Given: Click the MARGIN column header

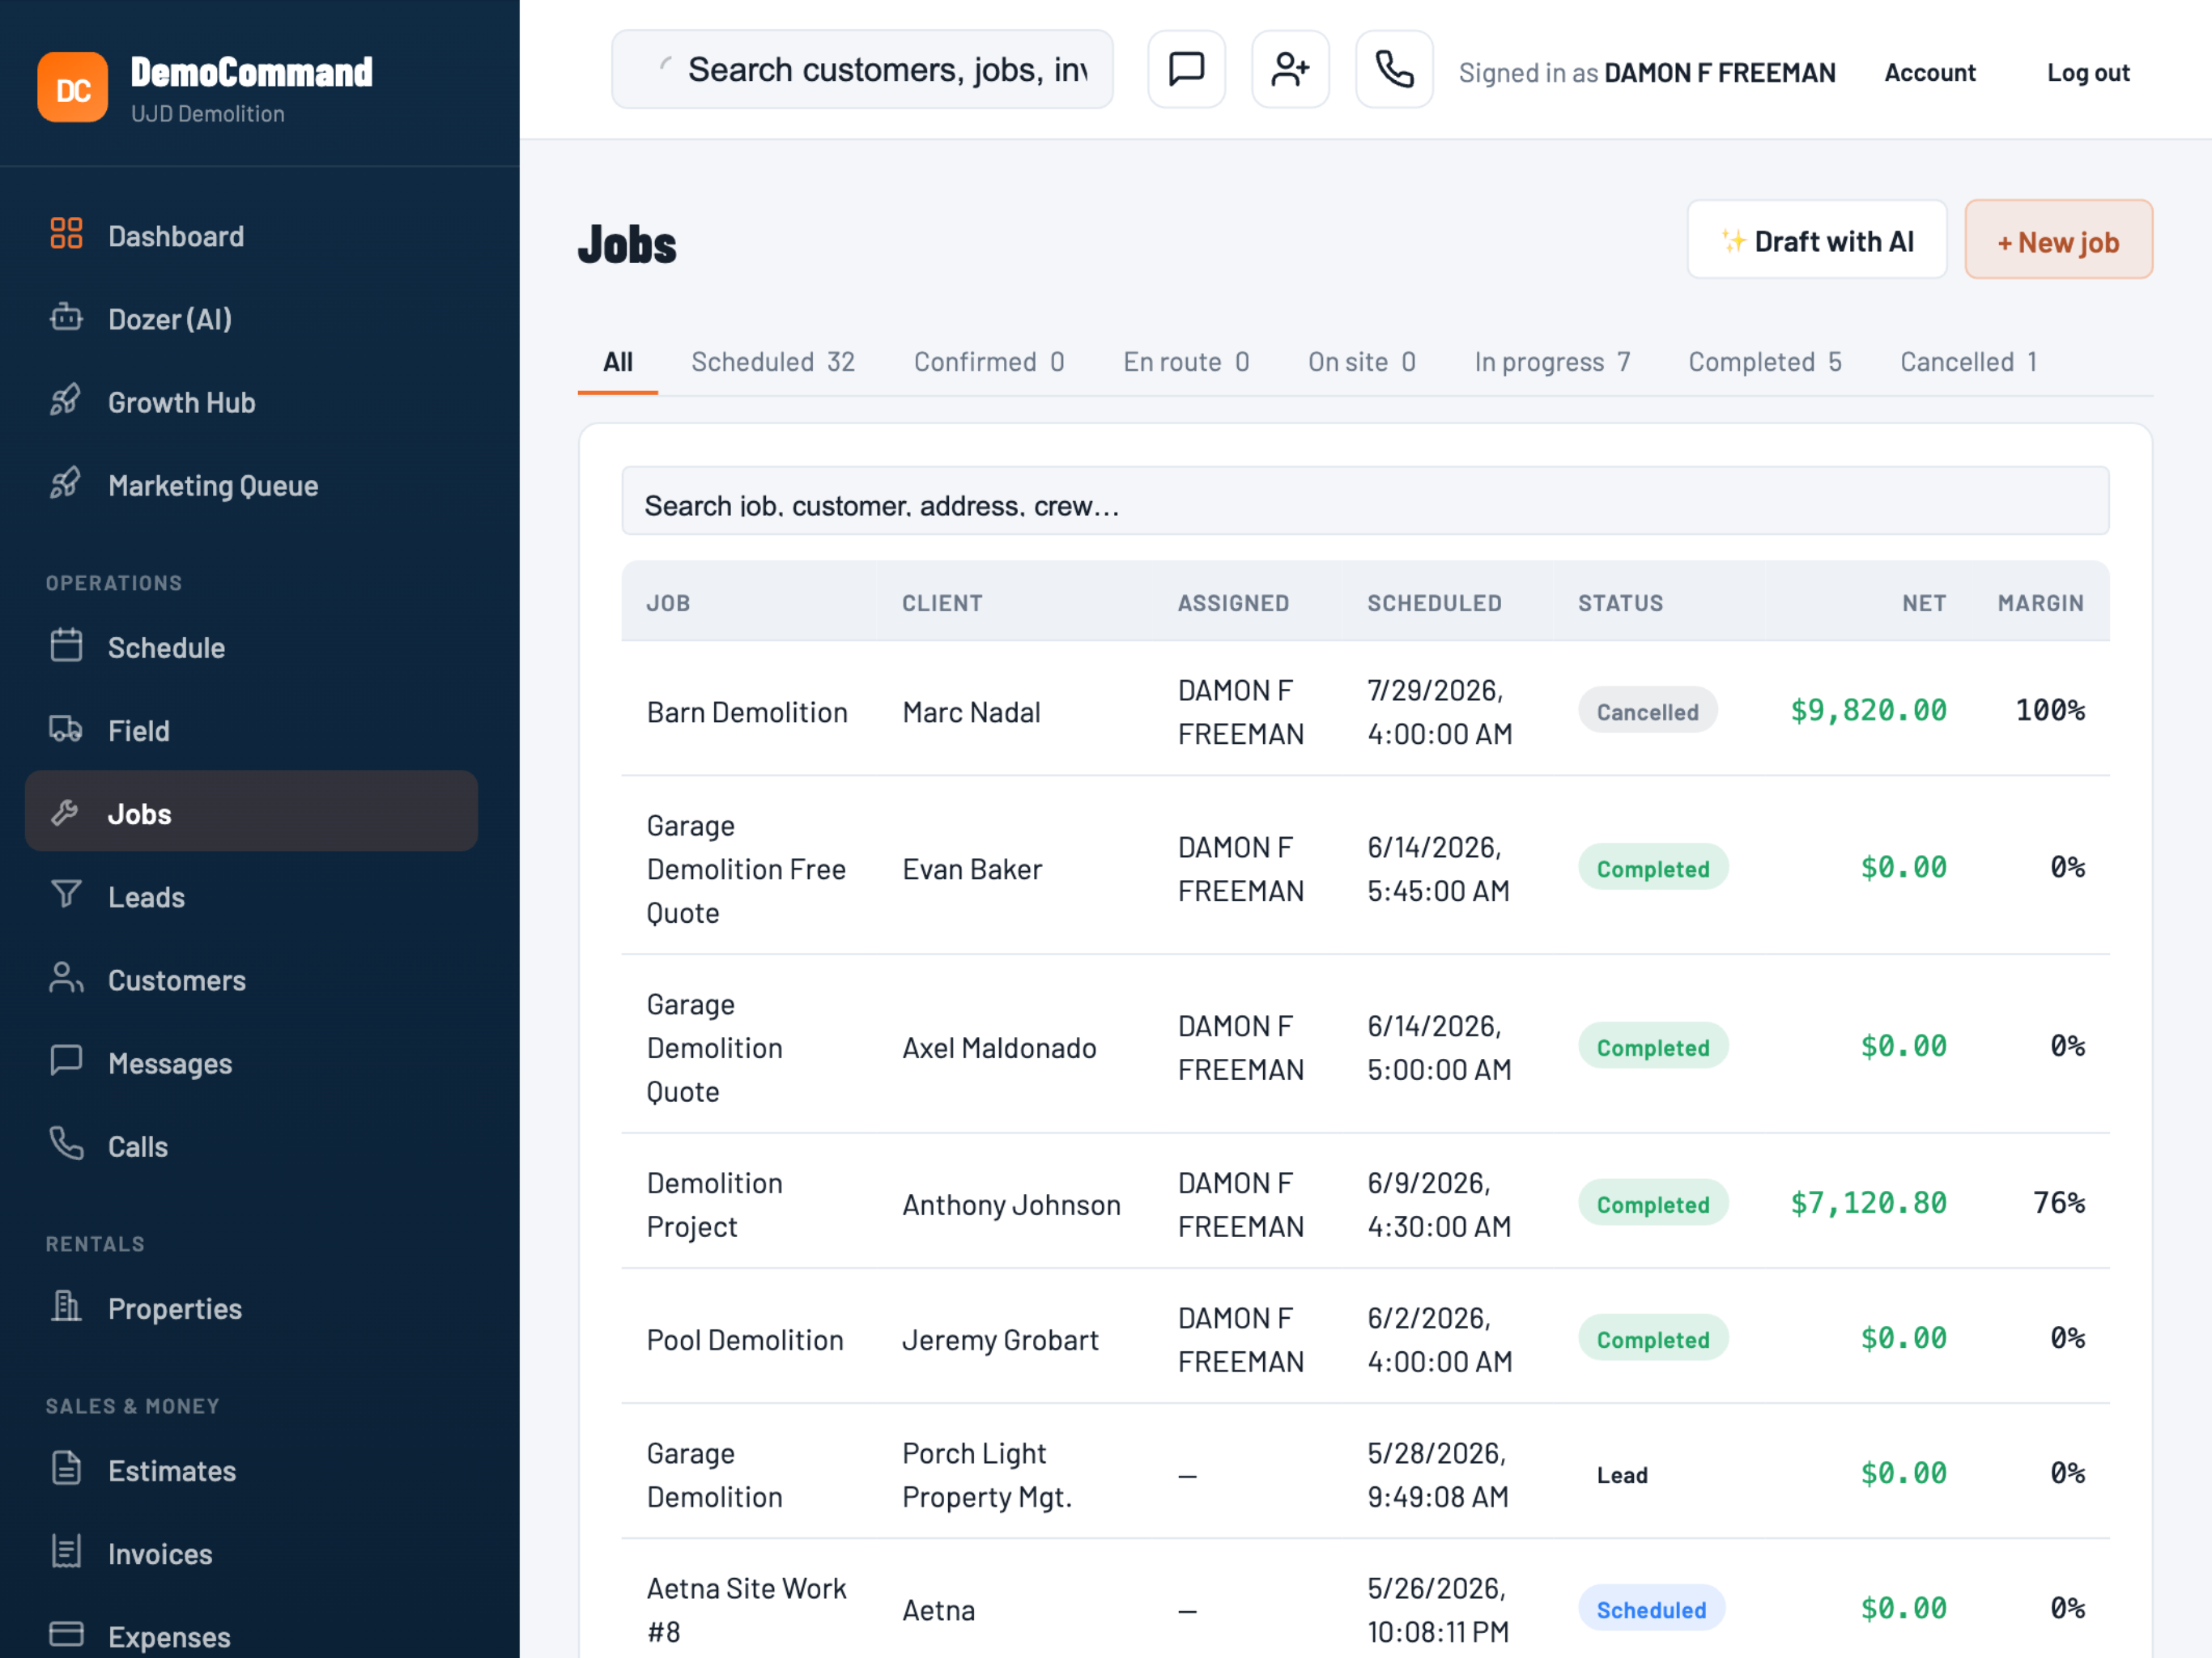Looking at the screenshot, I should tap(2040, 603).
